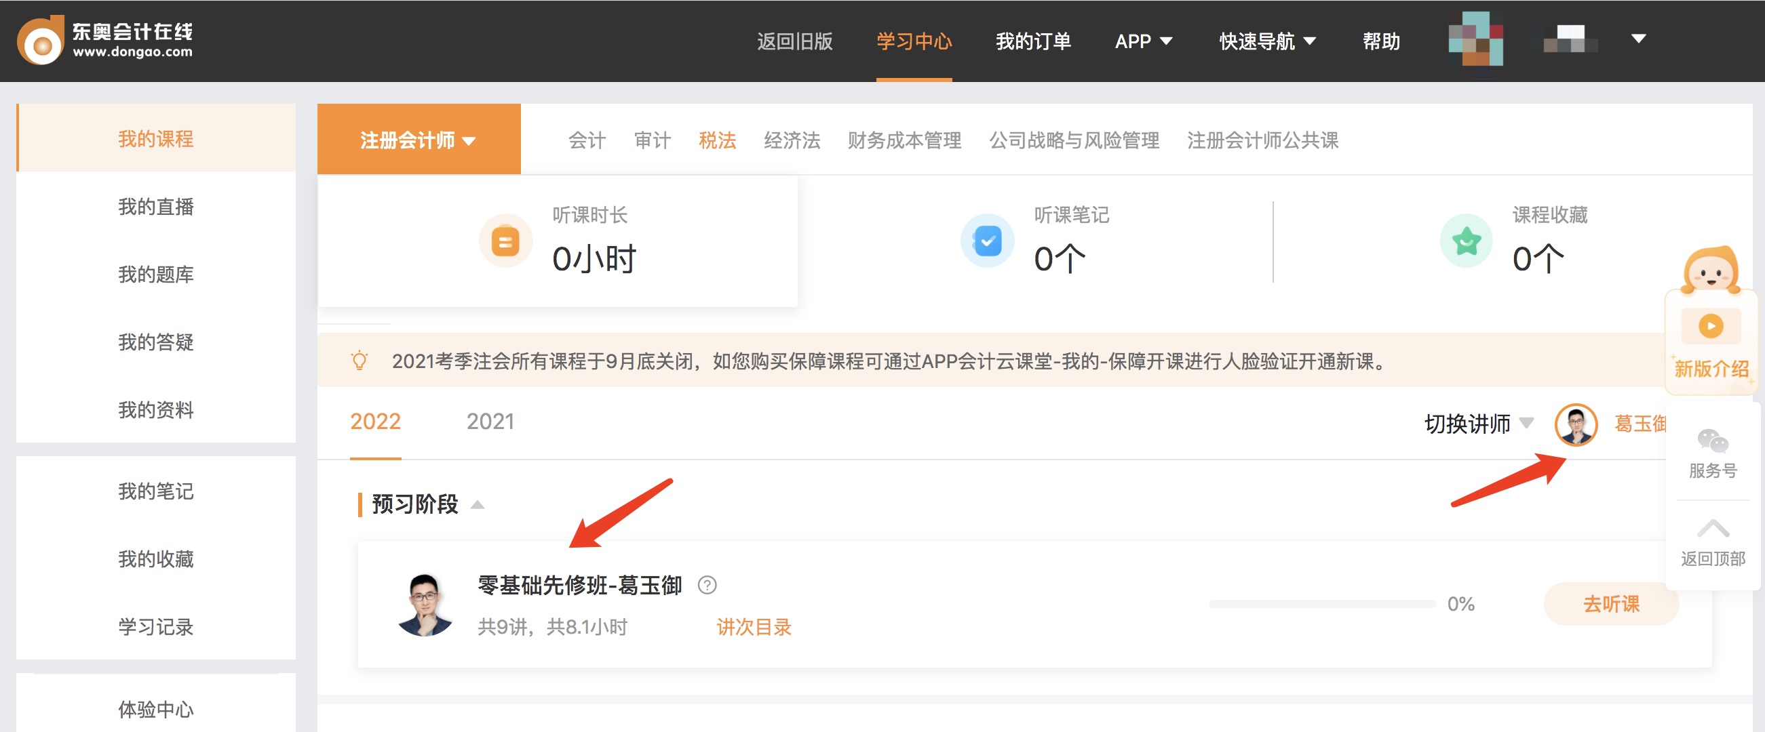
Task: Click the 听课笔记 notes icon
Action: point(987,241)
